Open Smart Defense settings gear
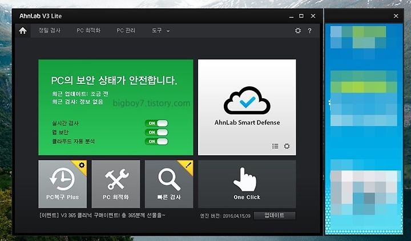The image size is (411, 241). click(x=287, y=146)
